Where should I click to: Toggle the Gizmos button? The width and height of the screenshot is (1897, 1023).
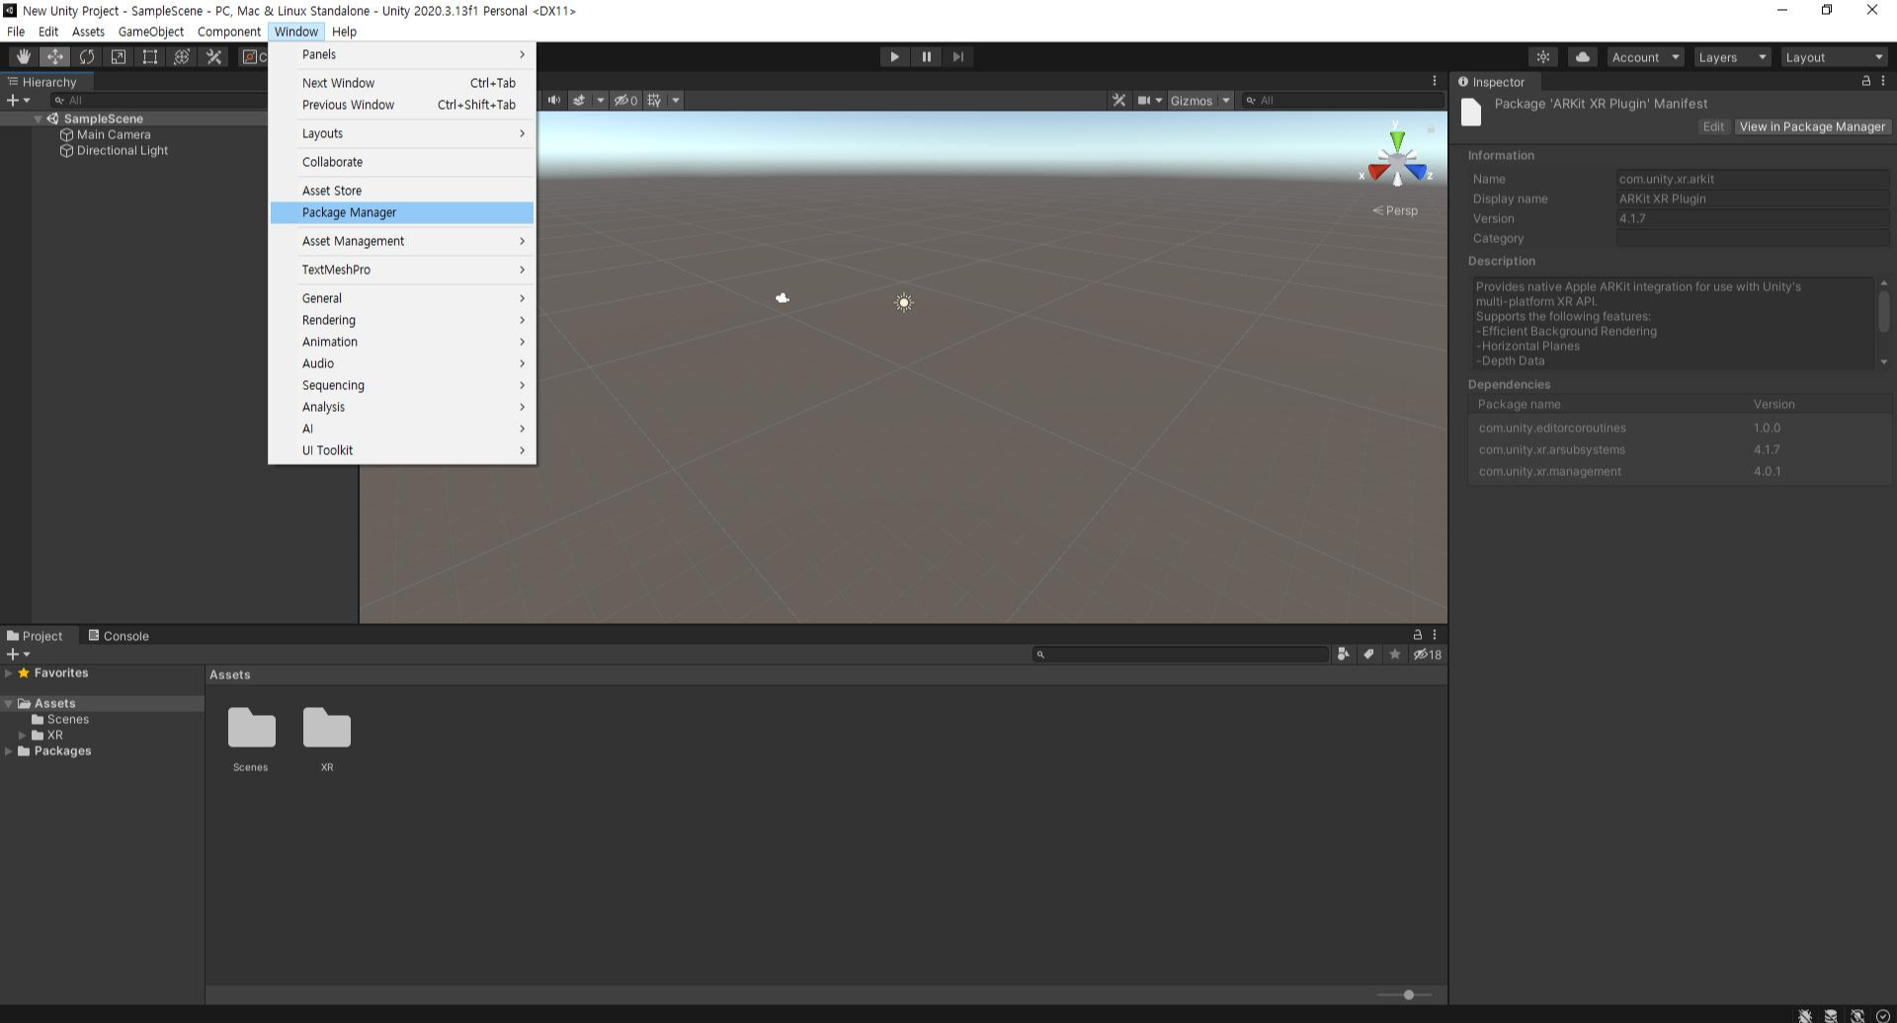1192,100
